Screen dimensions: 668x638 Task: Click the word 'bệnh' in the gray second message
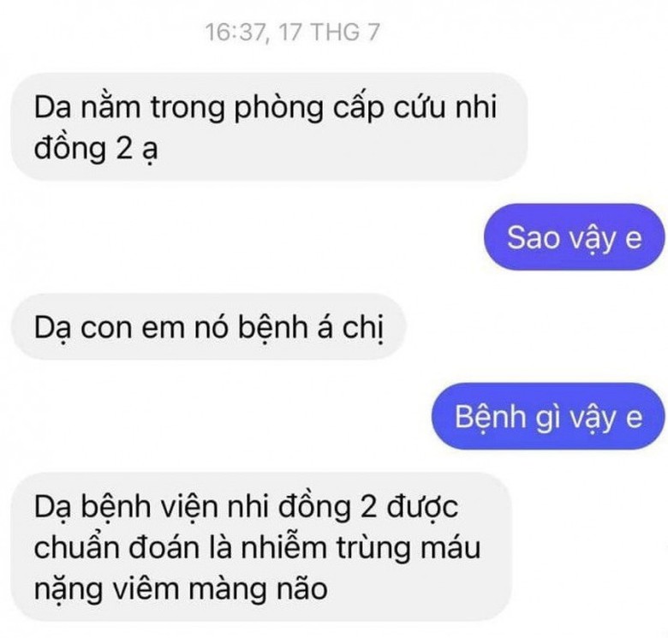[272, 327]
